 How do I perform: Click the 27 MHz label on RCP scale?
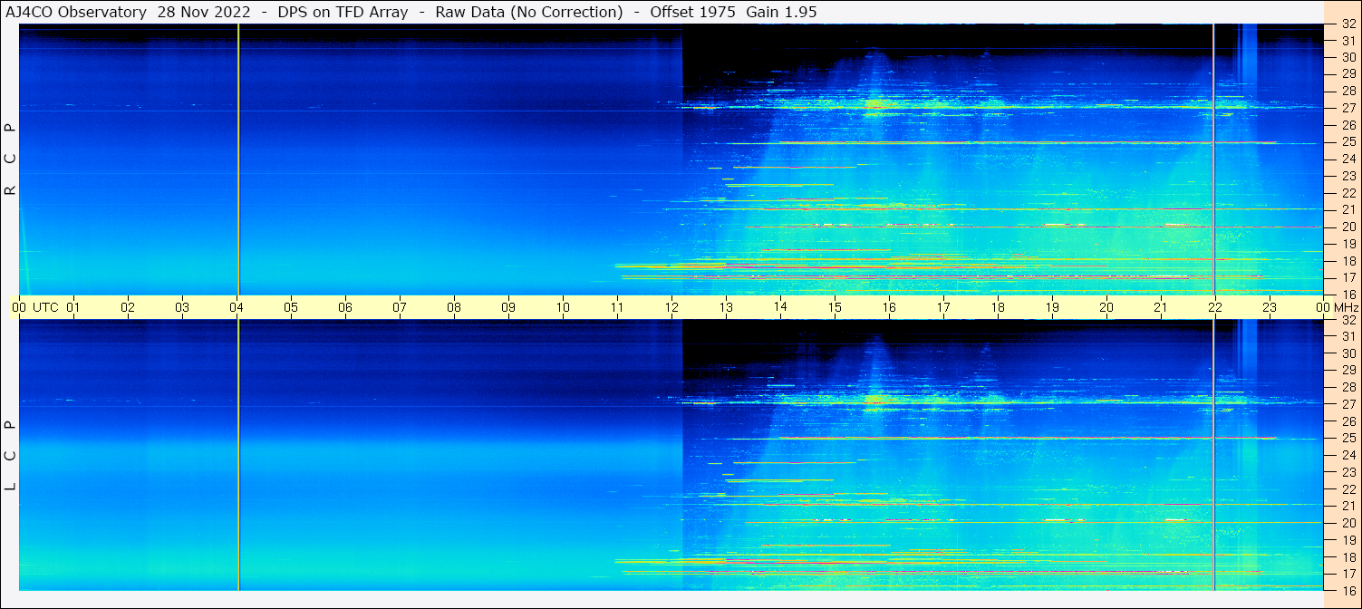point(1348,108)
